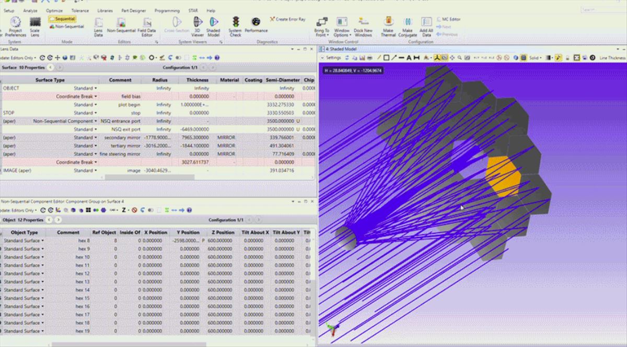Switch mode to Sequential
This screenshot has height=347, width=627.
[x=62, y=19]
